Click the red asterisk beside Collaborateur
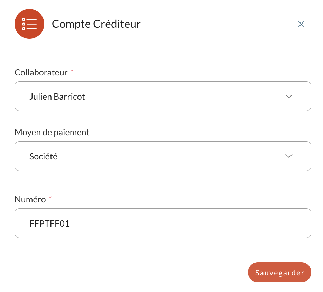 pyautogui.click(x=72, y=71)
